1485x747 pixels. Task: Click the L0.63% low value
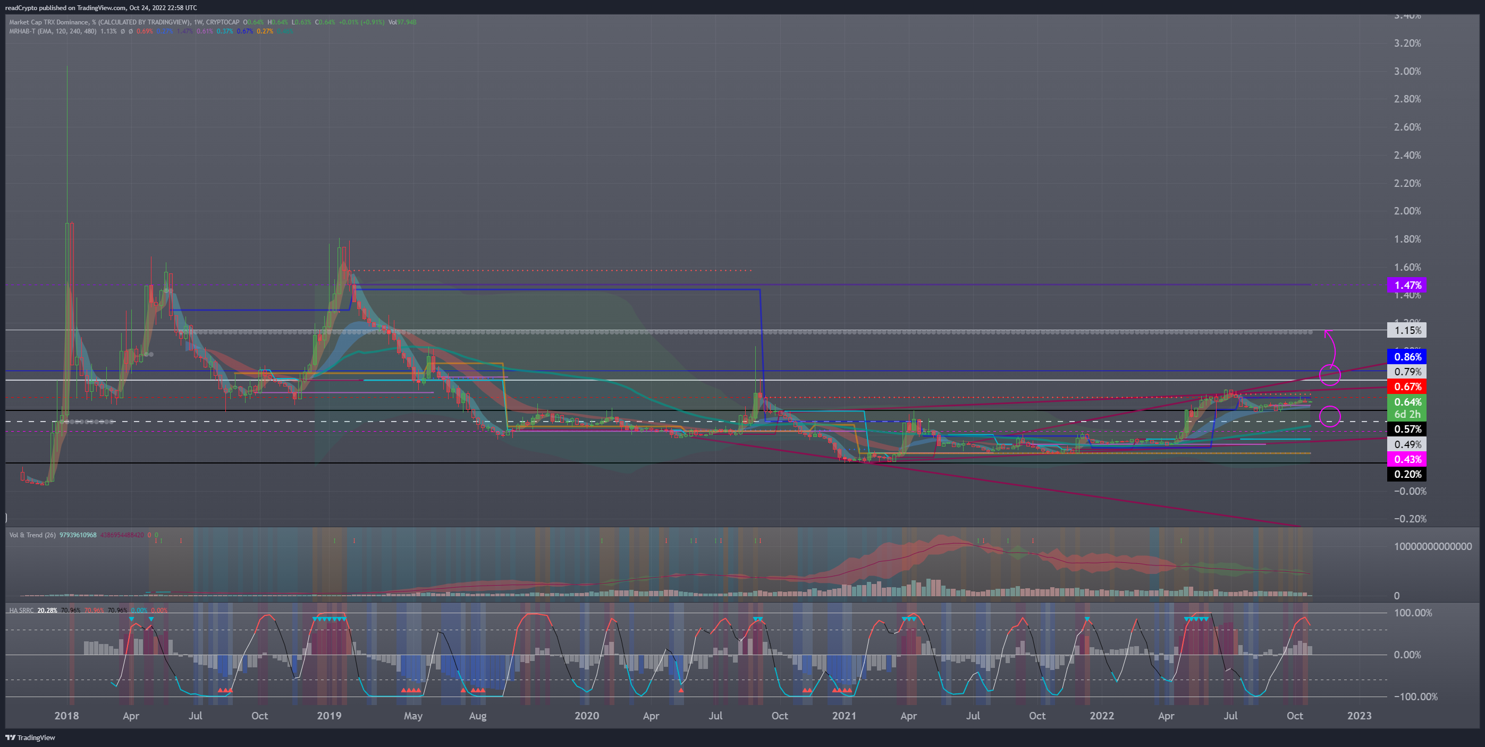(x=301, y=22)
